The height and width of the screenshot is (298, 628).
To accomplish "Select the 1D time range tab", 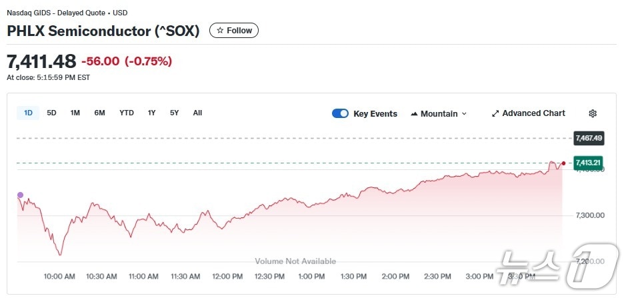I will click(x=28, y=113).
